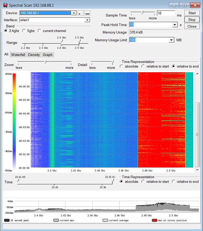
Task: Click the '2.2 Ghz' range tick label
Action: click(x=25, y=48)
